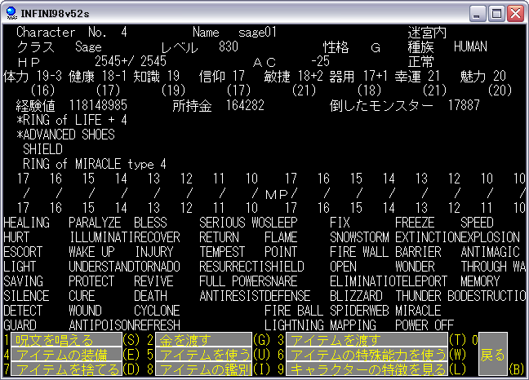Click the WONDER spell name
529x380 pixels.
pyautogui.click(x=415, y=267)
